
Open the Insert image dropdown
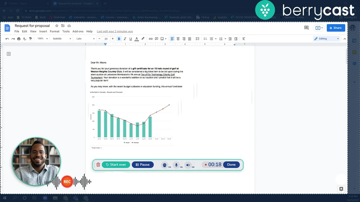(x=163, y=39)
